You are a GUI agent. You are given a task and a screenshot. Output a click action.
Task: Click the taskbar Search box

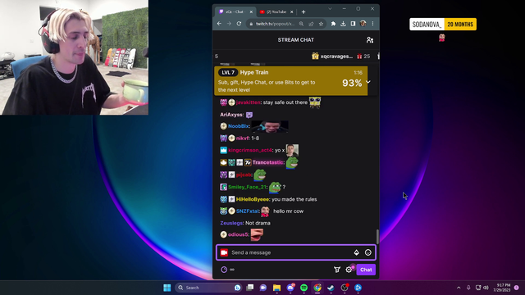click(208, 288)
